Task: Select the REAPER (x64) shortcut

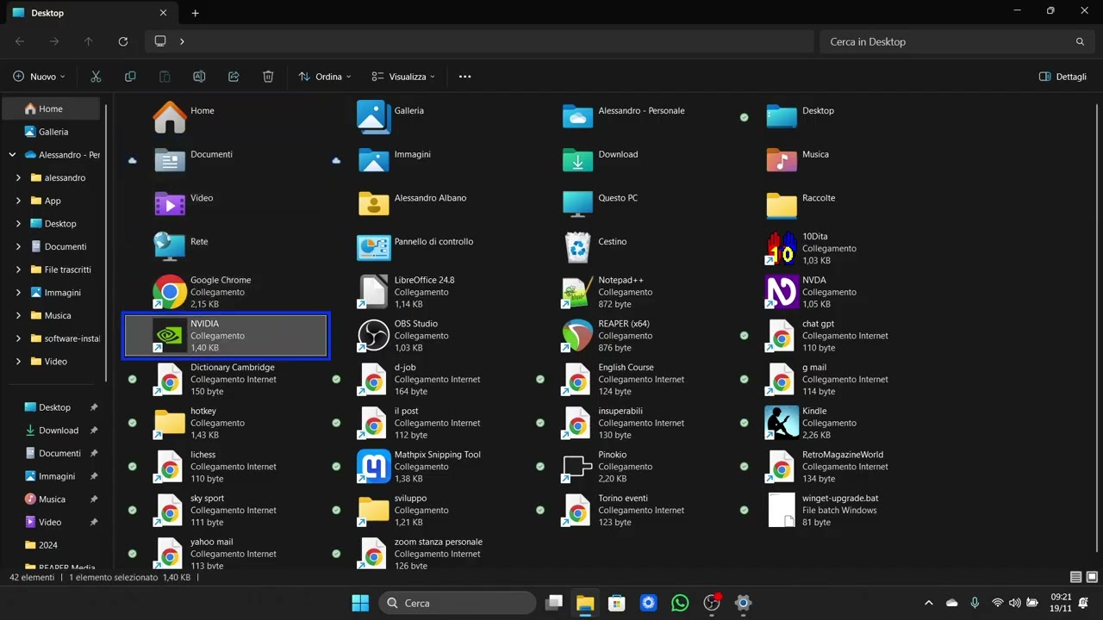Action: (x=634, y=336)
